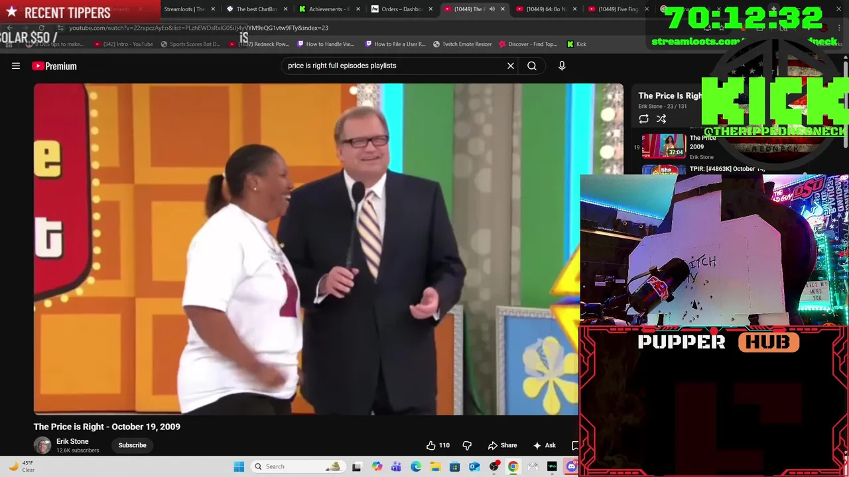
Task: Switch to Chrome on taskbar
Action: [513, 466]
